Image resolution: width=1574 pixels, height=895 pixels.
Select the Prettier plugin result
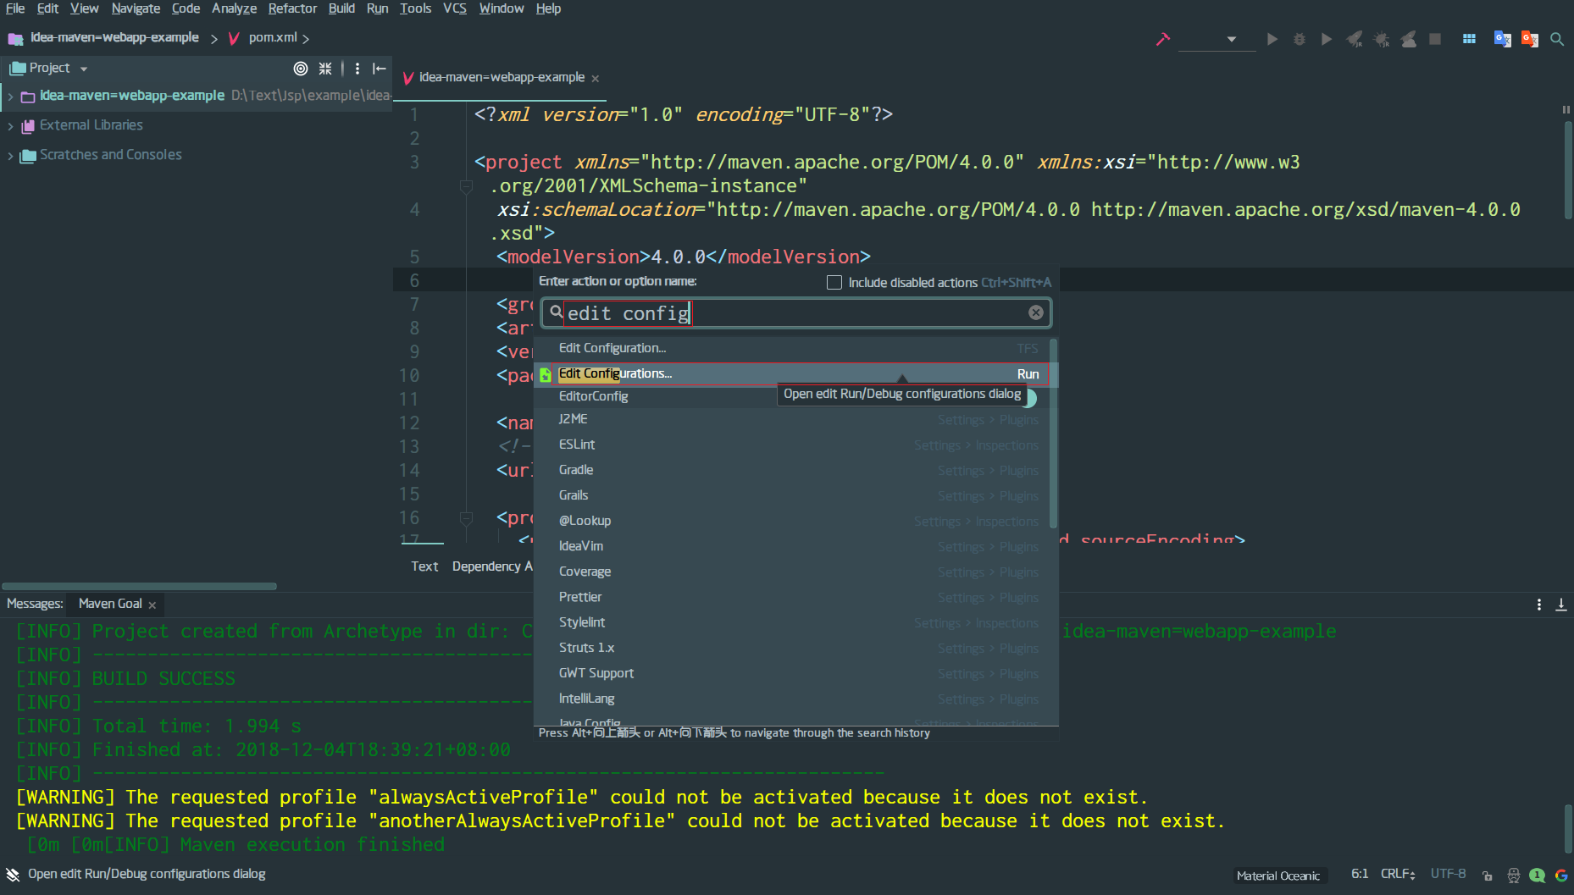[792, 597]
